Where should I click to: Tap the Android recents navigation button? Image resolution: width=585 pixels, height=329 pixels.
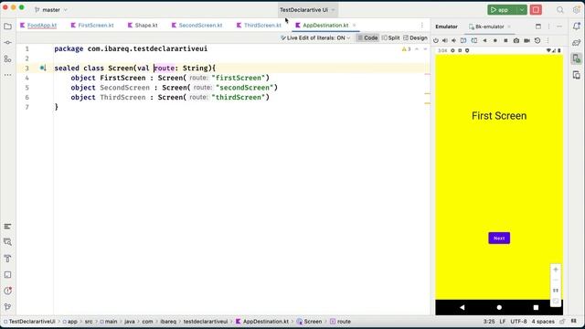click(536, 307)
